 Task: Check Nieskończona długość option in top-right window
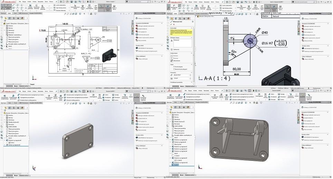pyautogui.click(x=174, y=69)
